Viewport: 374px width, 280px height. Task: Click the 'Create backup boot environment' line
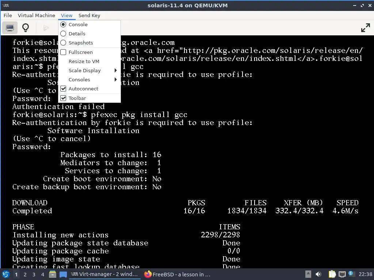(87, 187)
